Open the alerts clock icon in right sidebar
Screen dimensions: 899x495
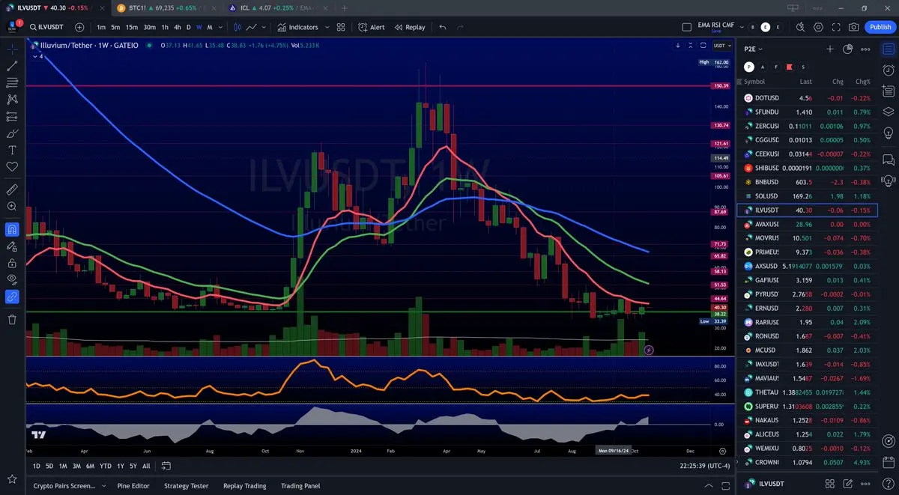(x=889, y=70)
